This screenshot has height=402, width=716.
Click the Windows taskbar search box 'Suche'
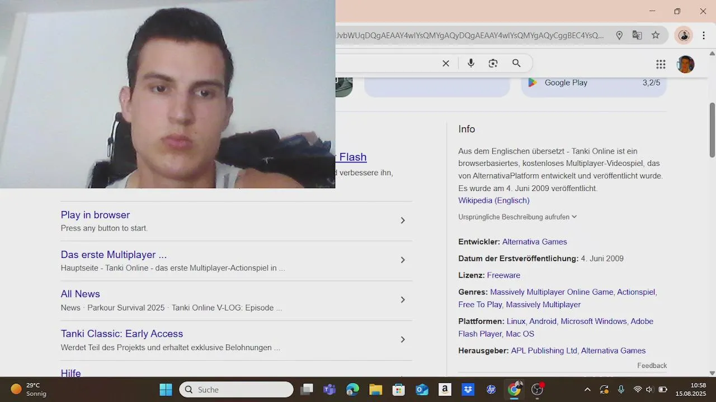click(x=236, y=389)
